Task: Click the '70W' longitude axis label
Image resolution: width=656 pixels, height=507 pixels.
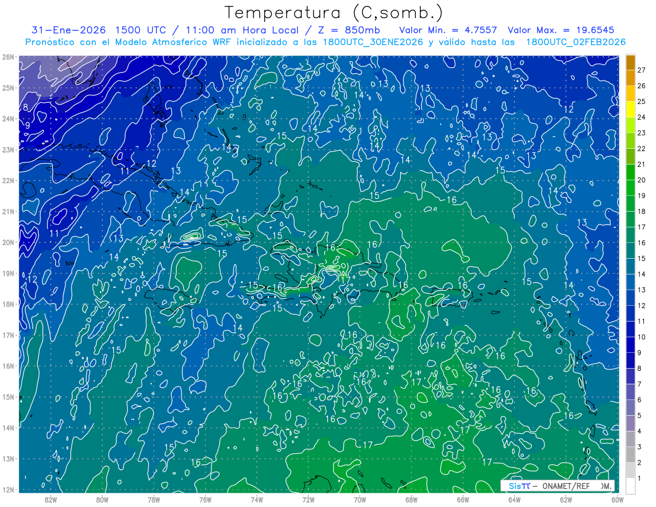Action: point(360,500)
